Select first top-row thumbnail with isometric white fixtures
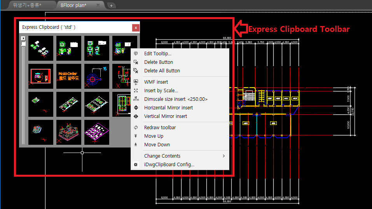This screenshot has height=209, width=372. 41,48
